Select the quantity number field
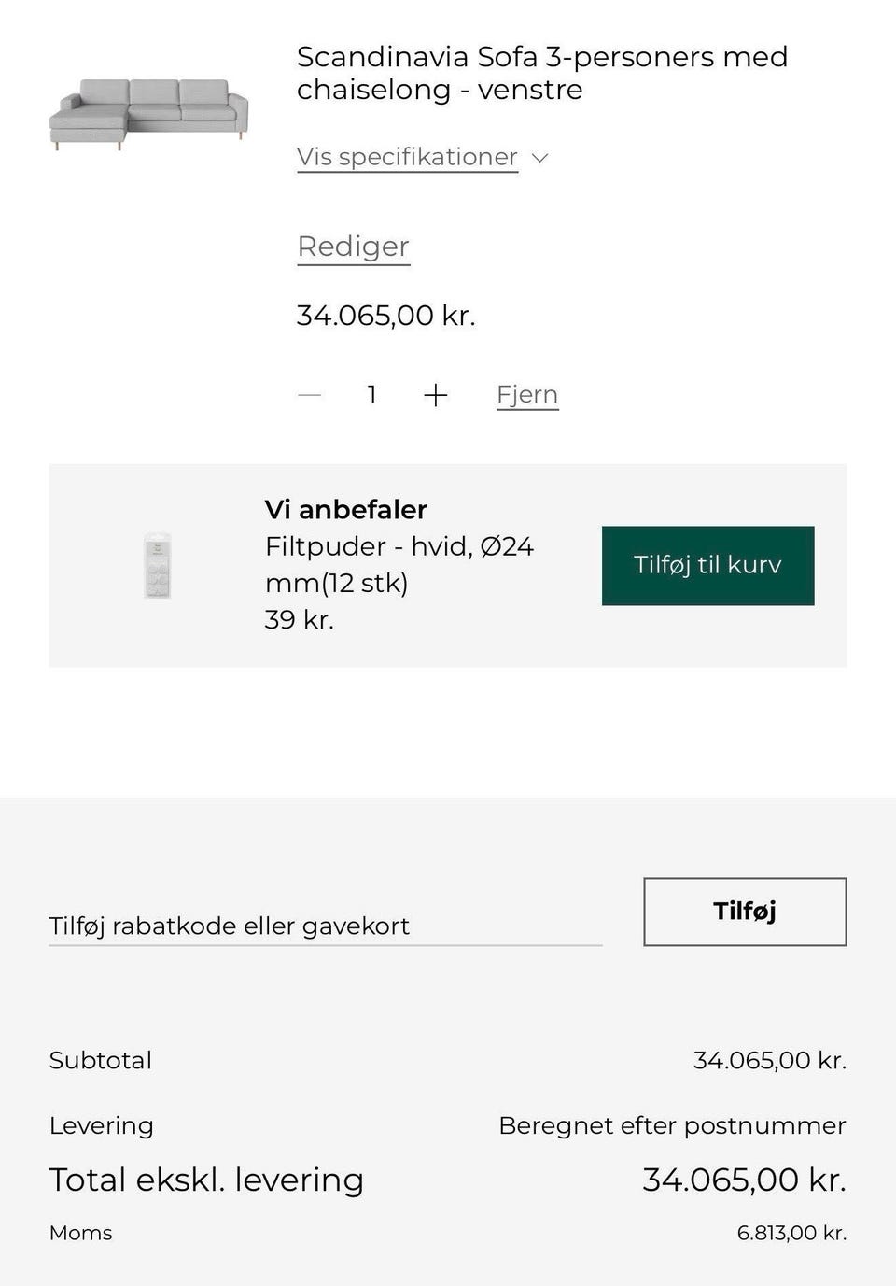 (x=371, y=394)
